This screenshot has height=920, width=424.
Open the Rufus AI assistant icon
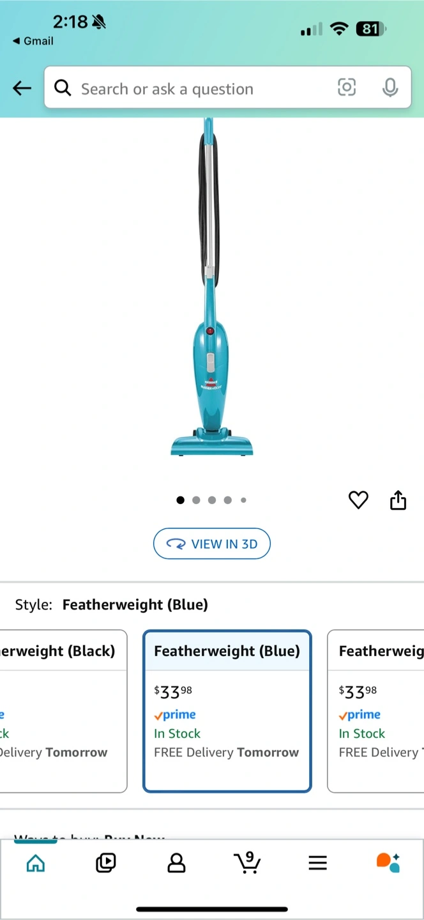[388, 862]
